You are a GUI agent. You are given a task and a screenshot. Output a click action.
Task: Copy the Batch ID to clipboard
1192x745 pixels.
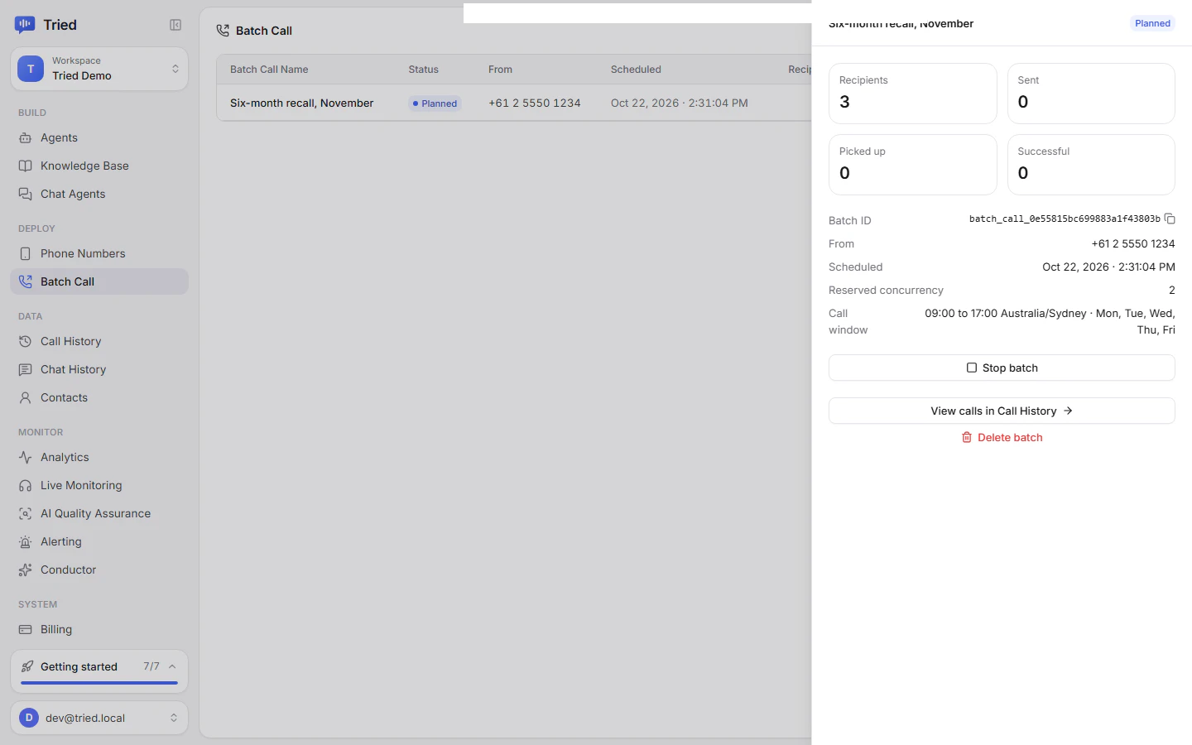pyautogui.click(x=1170, y=219)
